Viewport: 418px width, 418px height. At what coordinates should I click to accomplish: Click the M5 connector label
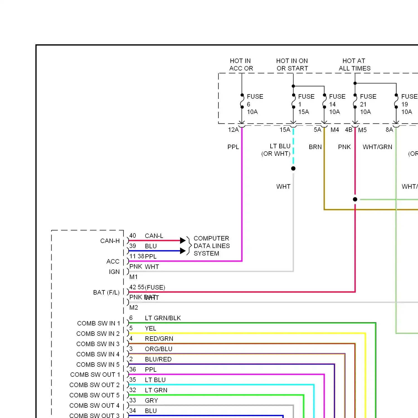(x=362, y=130)
